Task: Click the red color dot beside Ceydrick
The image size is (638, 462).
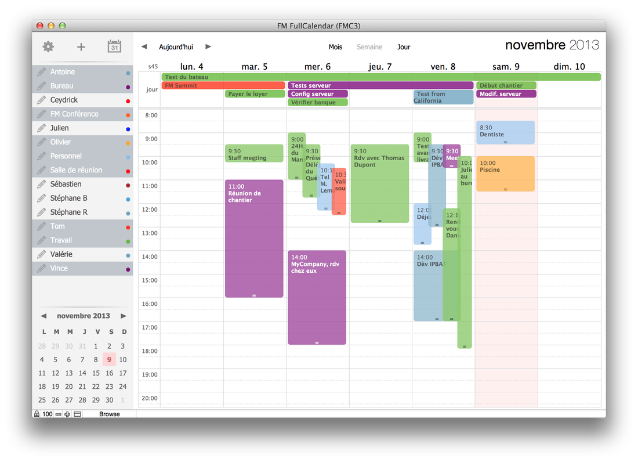Action: (128, 101)
